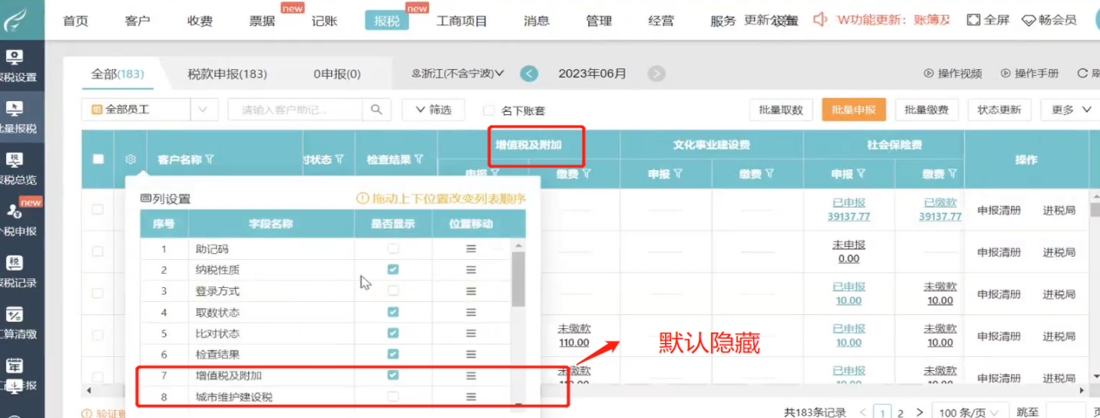The image size is (1100, 418).
Task: Open 操作手册 manual
Action: click(x=1029, y=73)
